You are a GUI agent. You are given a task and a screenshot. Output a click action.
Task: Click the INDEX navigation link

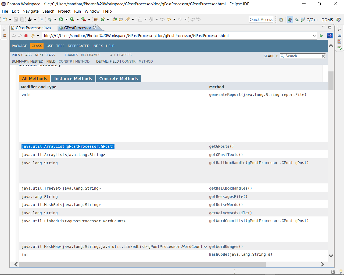point(98,46)
